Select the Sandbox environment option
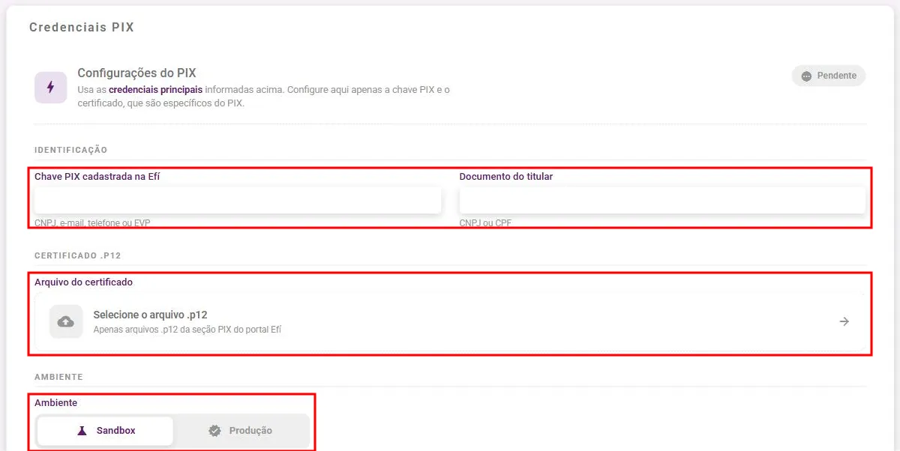This screenshot has height=451, width=900. pos(105,431)
